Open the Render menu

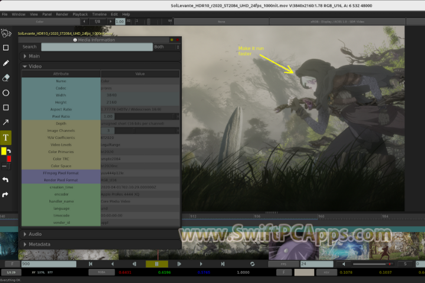point(62,14)
